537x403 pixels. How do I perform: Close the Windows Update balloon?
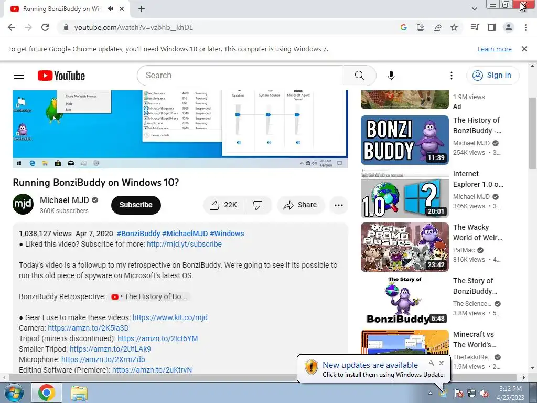pos(442,363)
